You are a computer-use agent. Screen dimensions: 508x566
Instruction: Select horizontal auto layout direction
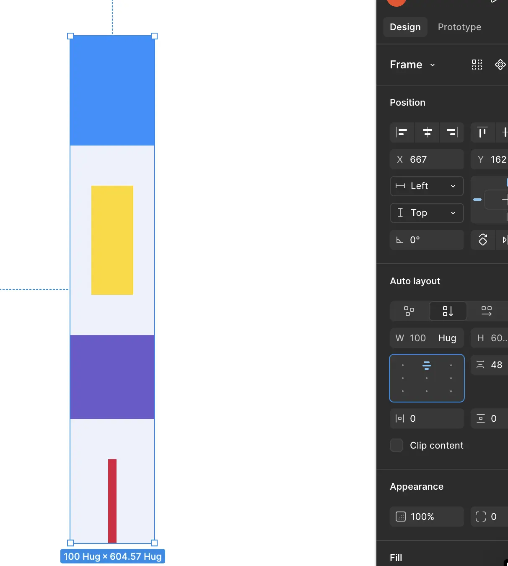[x=486, y=311]
